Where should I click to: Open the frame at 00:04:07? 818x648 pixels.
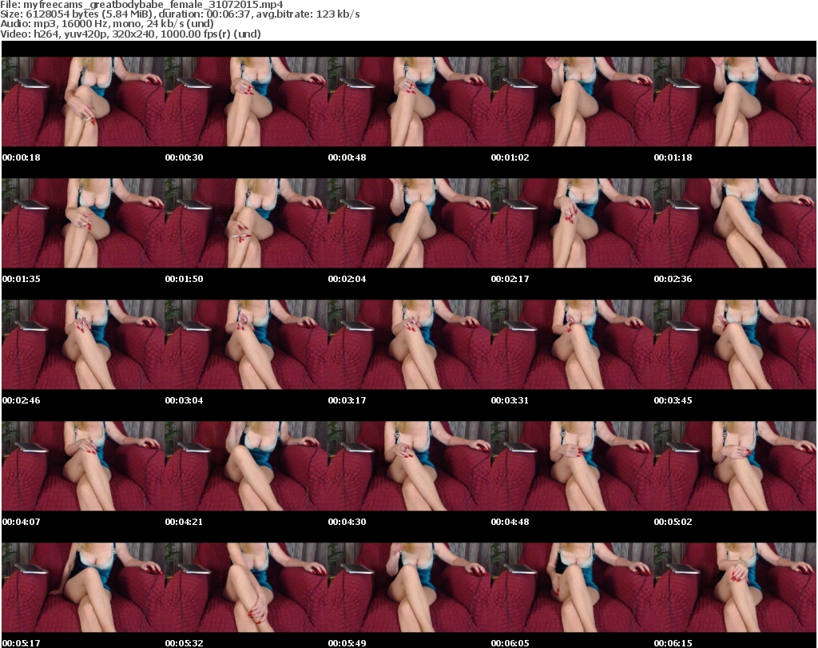[x=83, y=466]
